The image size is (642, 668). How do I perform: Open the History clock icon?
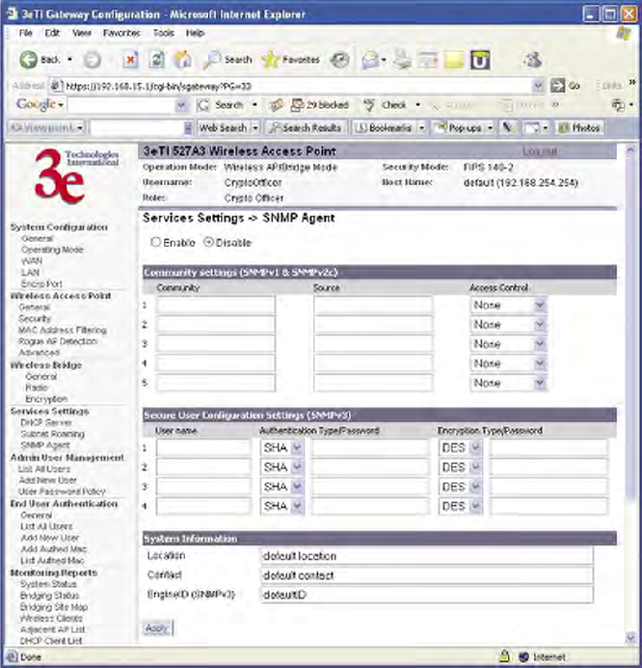[x=339, y=60]
